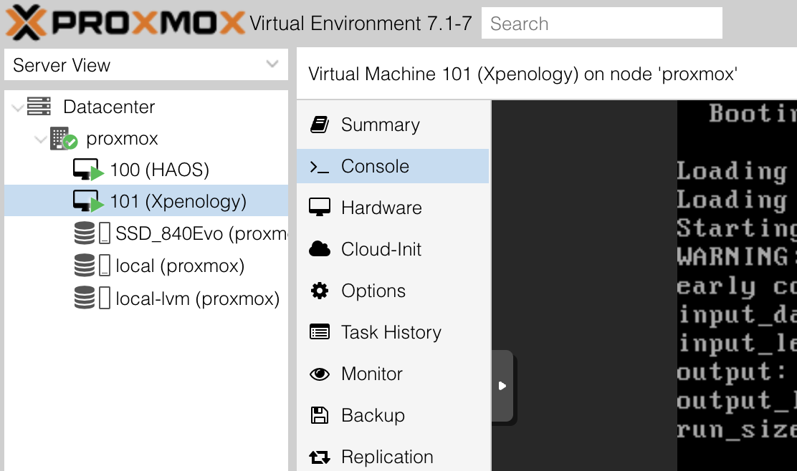Screen dimensions: 797x471
Task: Click the Virtual Machine 101 title text
Action: (523, 74)
